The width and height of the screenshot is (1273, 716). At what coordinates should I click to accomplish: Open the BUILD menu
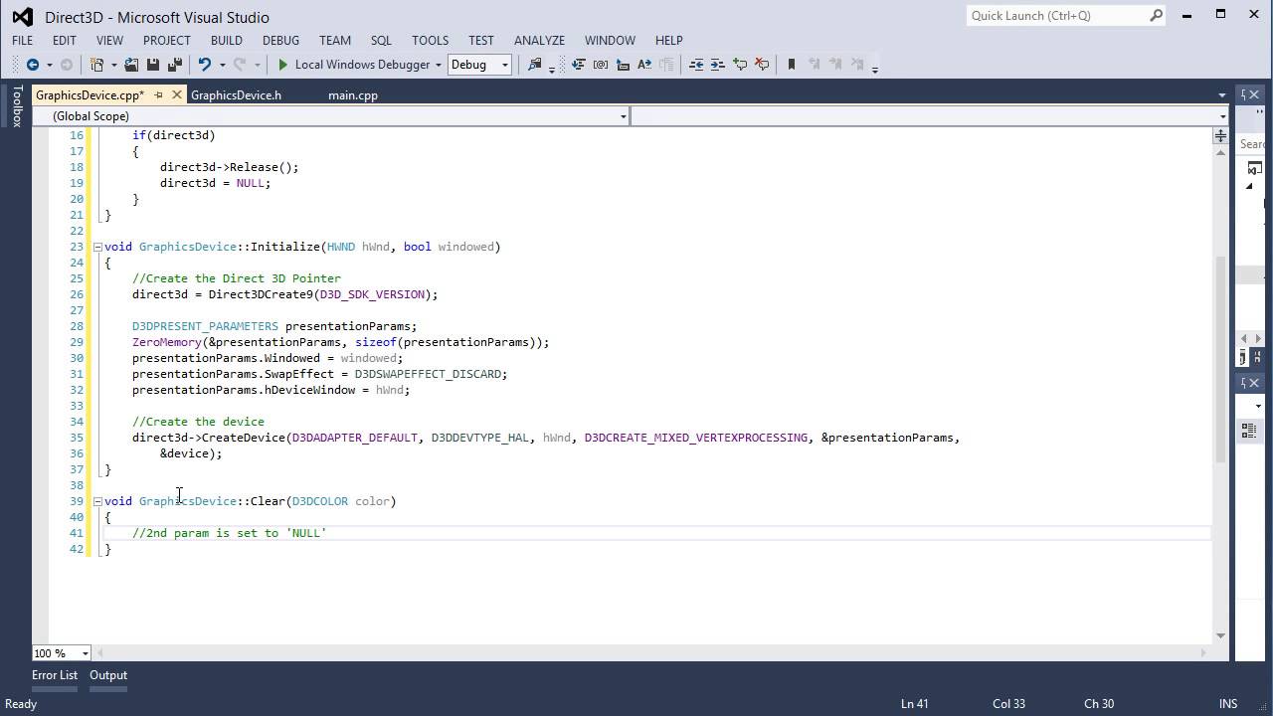pos(226,40)
